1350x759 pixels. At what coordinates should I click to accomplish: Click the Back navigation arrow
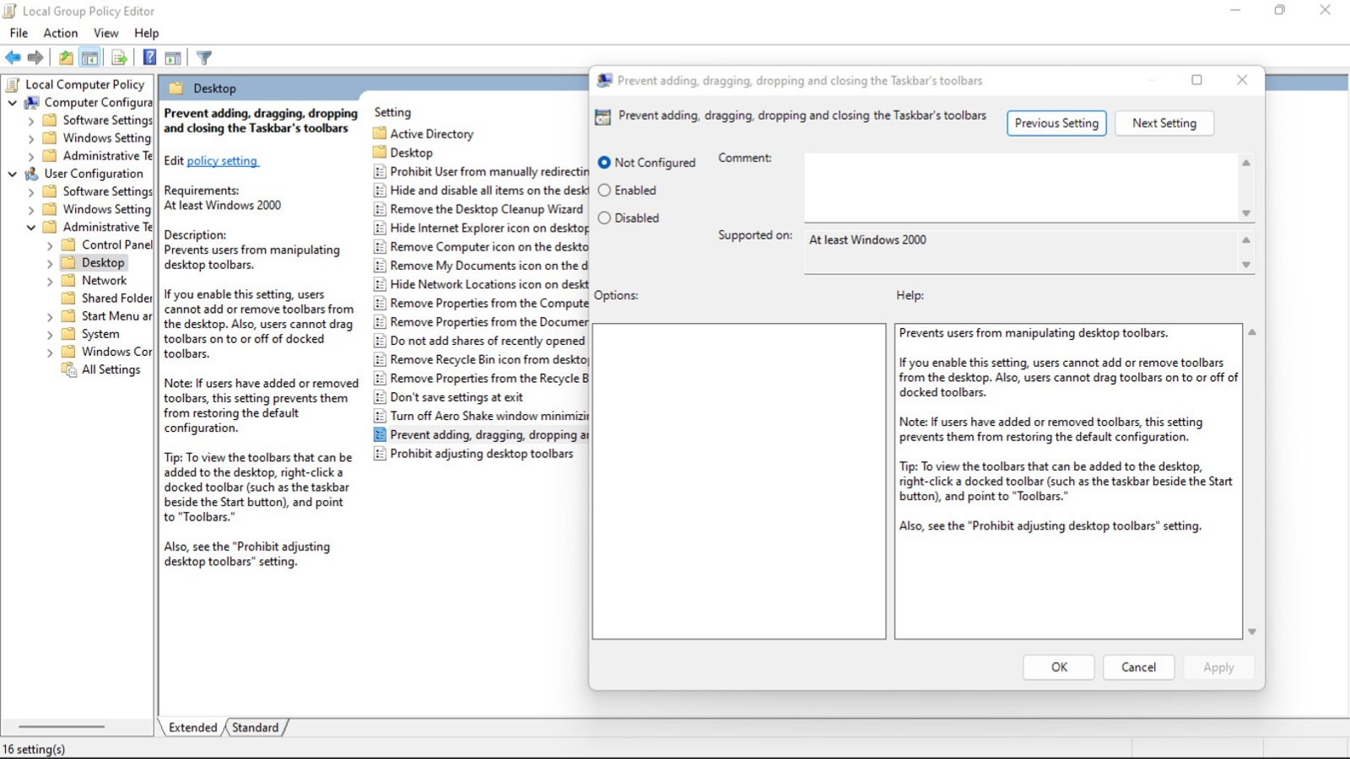pos(13,57)
